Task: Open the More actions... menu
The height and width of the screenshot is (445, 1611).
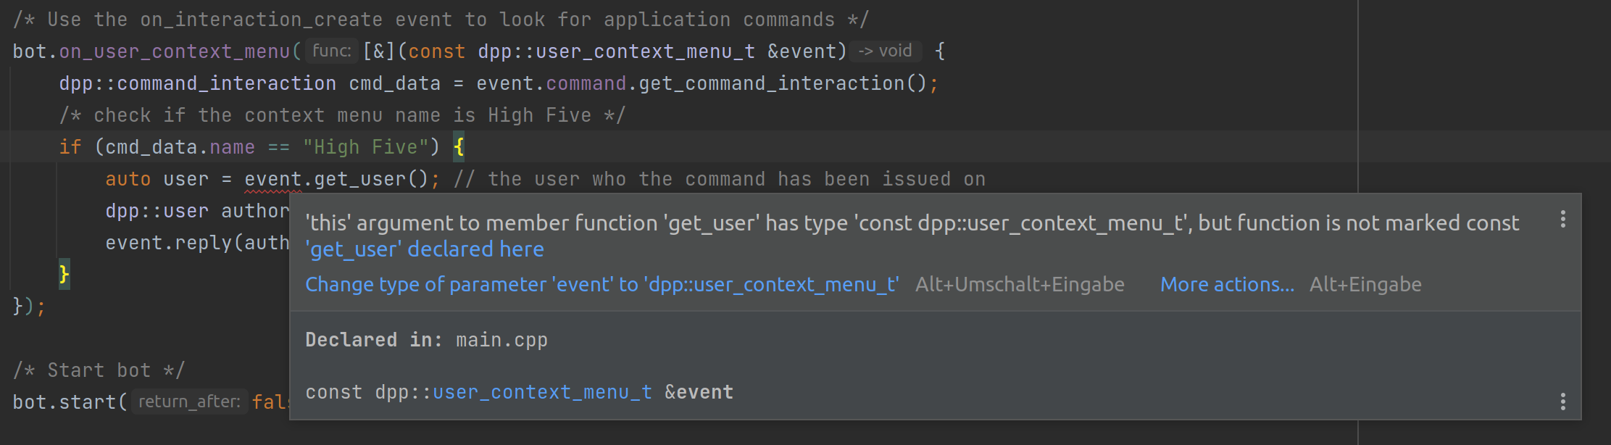Action: tap(1226, 284)
